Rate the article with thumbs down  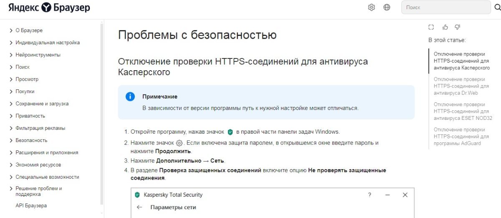tap(457, 28)
